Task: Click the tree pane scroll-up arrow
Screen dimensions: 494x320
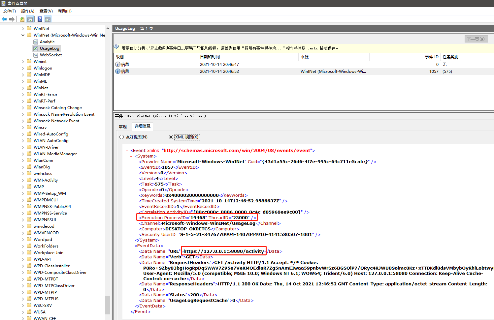Action: click(108, 29)
